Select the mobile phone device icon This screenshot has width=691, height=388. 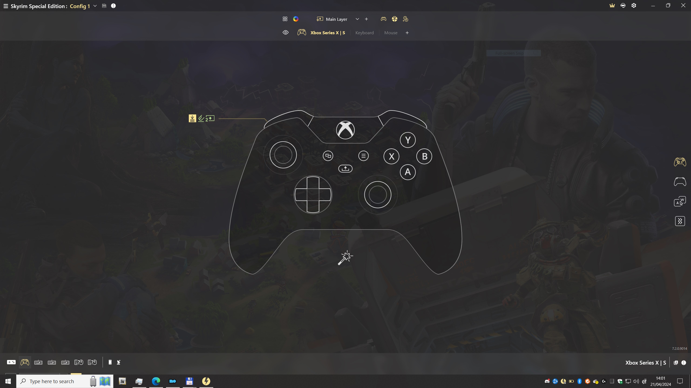pyautogui.click(x=110, y=362)
